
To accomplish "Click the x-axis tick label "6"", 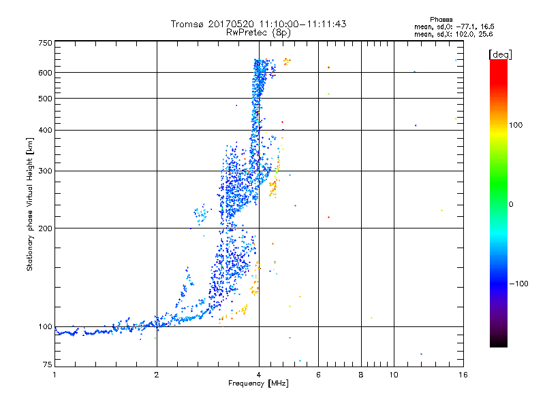I will point(318,375).
